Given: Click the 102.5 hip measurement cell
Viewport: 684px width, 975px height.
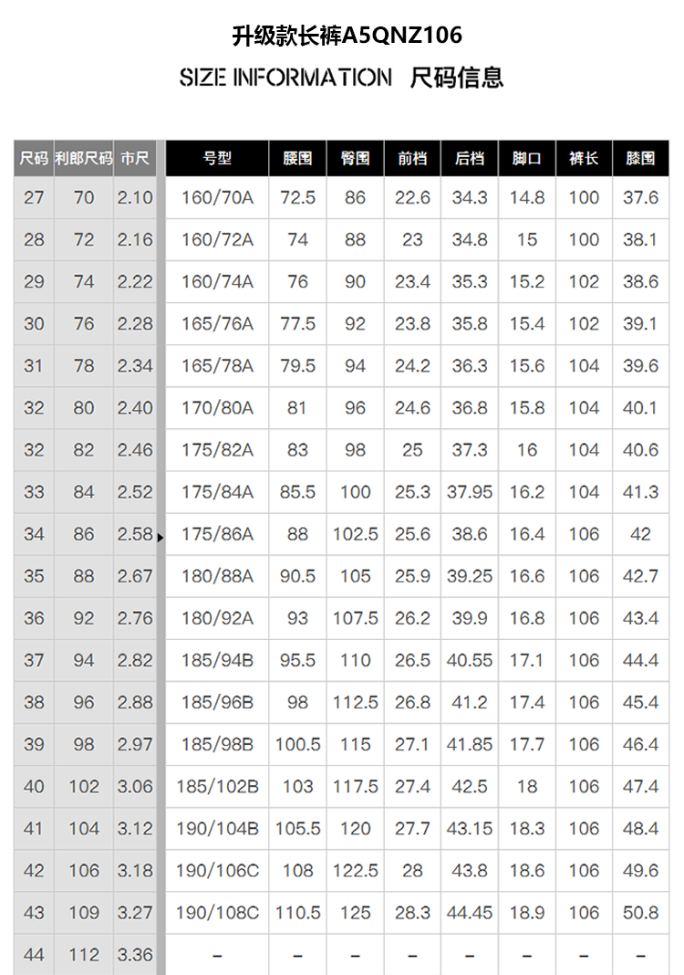Looking at the screenshot, I should 356,534.
